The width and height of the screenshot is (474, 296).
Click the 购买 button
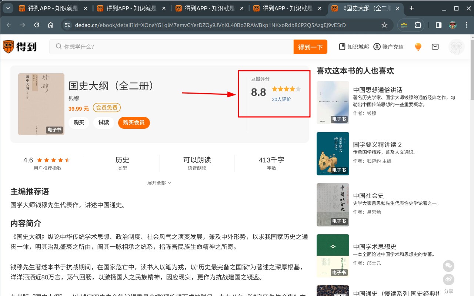coord(79,122)
